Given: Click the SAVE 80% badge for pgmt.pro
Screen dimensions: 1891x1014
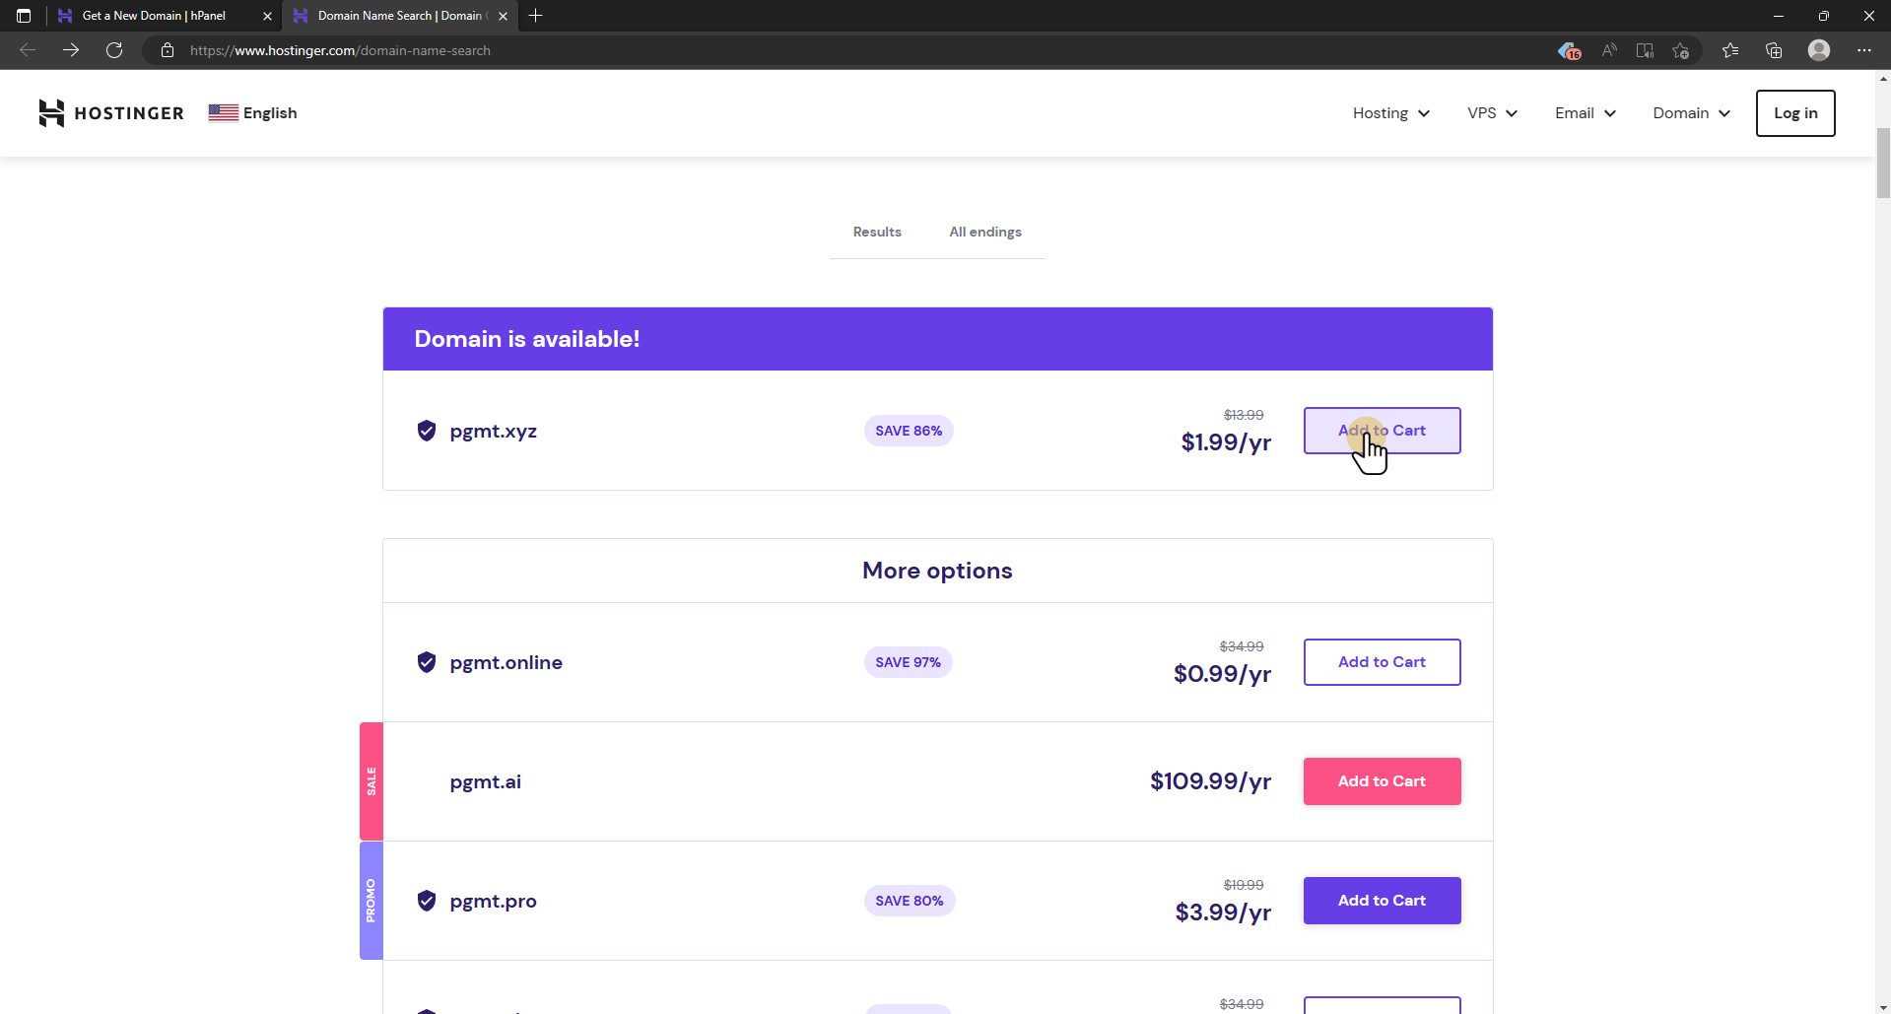Looking at the screenshot, I should coord(910,901).
